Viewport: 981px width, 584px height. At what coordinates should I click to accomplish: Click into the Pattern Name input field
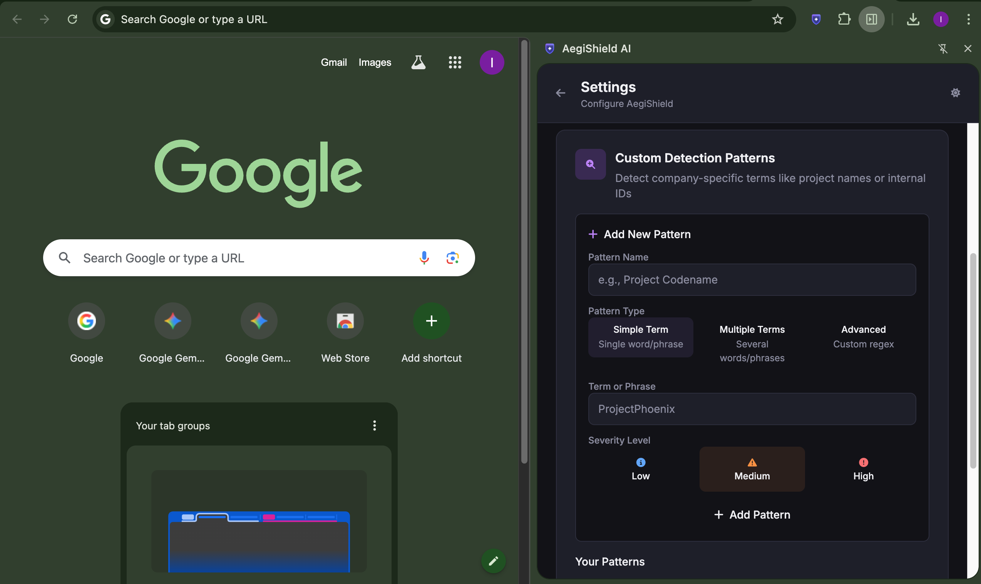752,280
